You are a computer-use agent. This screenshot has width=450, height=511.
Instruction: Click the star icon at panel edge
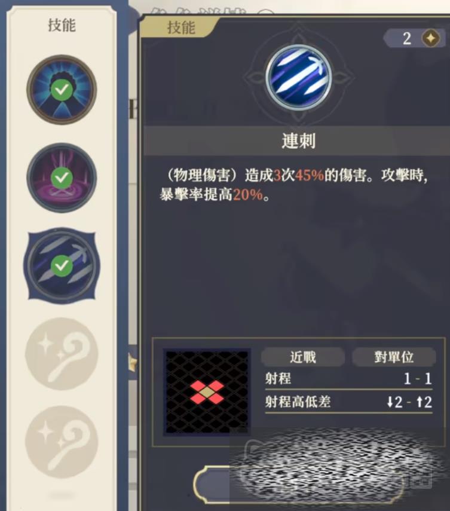132,363
